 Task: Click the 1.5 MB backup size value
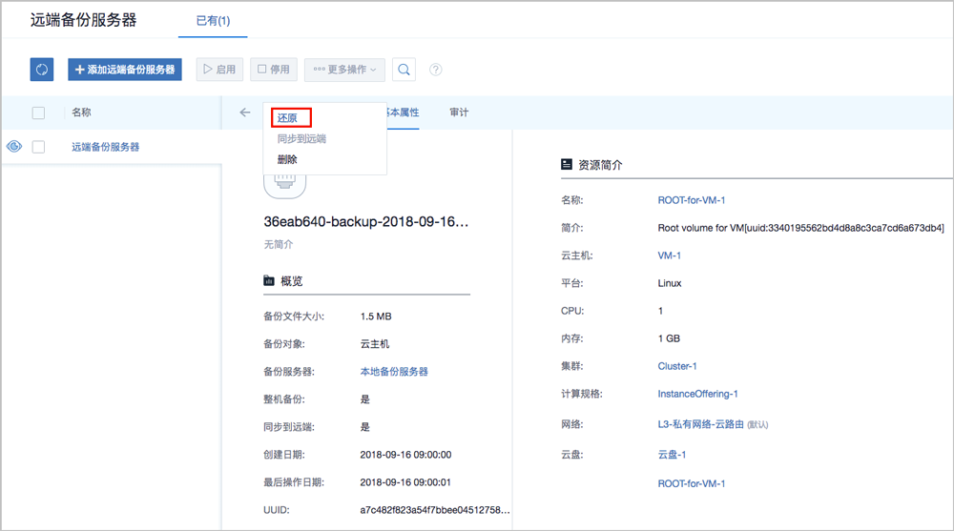point(376,317)
